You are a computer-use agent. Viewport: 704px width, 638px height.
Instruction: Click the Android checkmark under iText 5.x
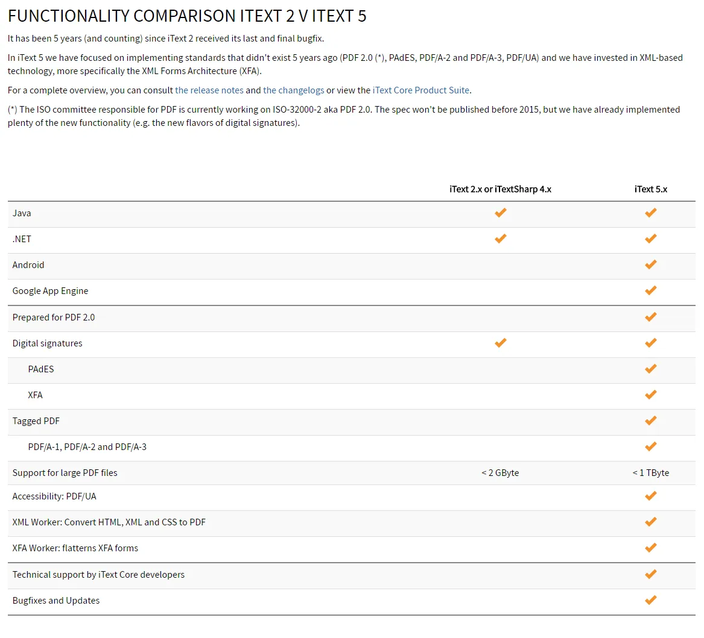650,264
